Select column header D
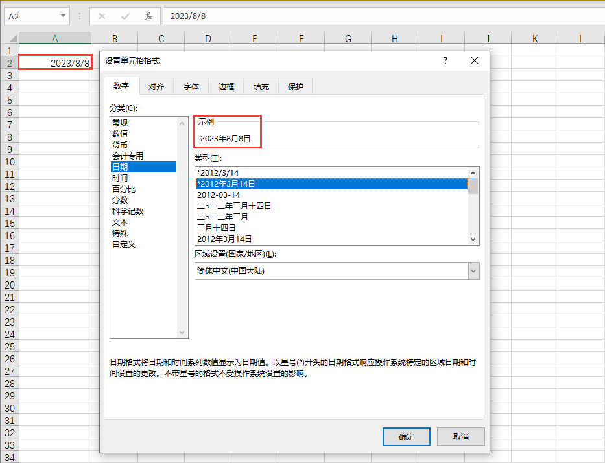The image size is (605, 463). (x=208, y=38)
